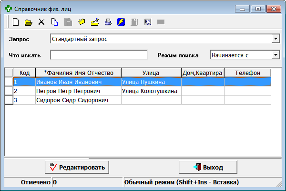This screenshot has height=191, width=286.
Task: Delete record using the black X icon
Action: tap(41, 22)
